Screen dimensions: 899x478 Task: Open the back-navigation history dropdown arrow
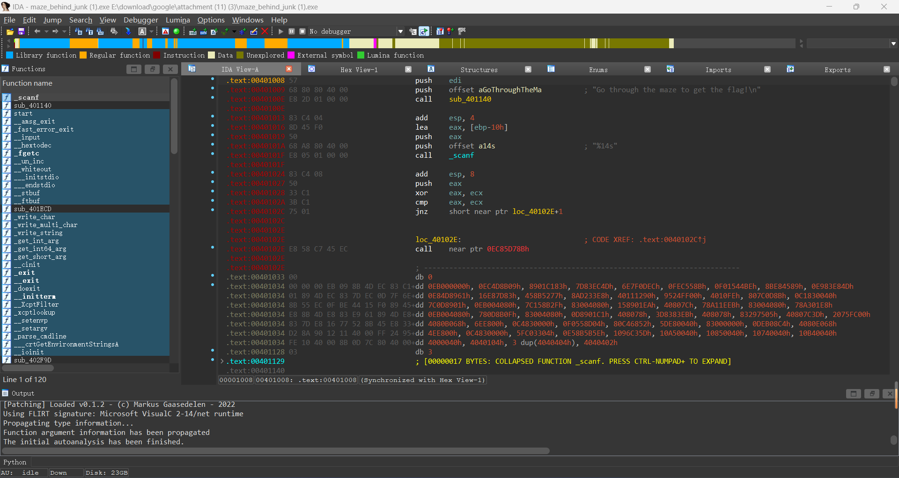click(46, 31)
